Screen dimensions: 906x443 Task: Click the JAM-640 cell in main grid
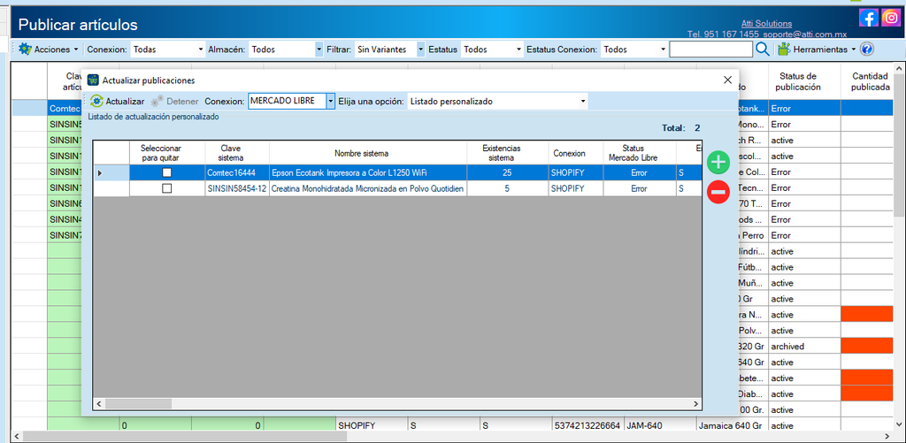coord(660,426)
